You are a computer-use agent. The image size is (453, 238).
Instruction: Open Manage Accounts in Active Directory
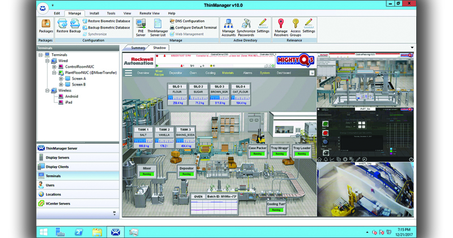point(229,28)
